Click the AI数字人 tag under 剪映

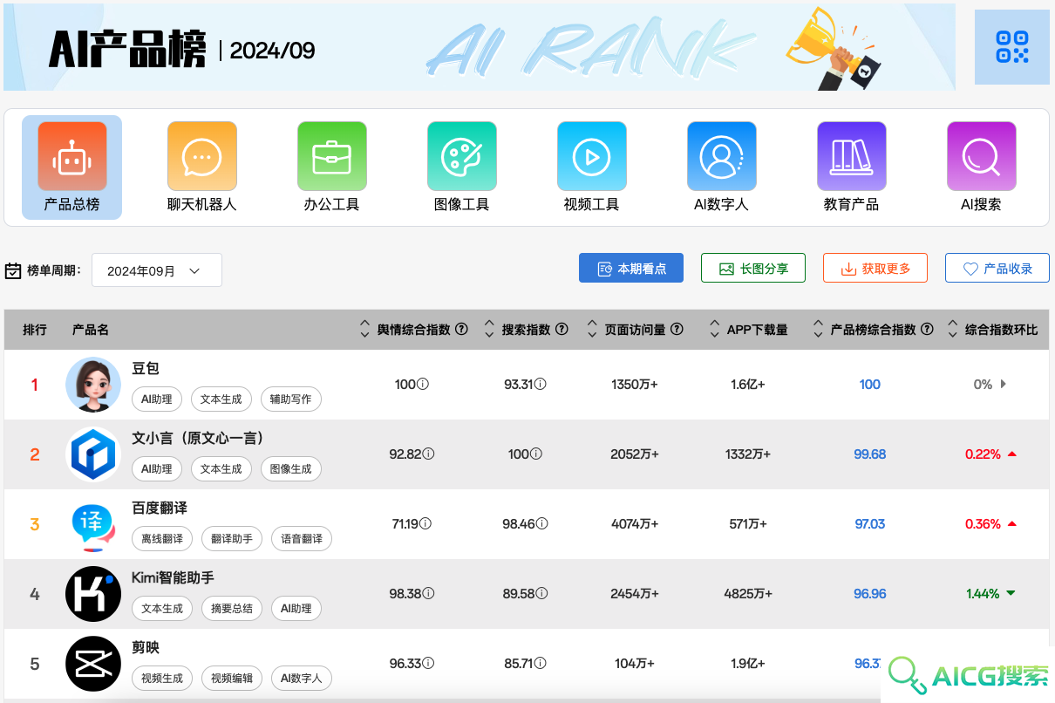302,679
